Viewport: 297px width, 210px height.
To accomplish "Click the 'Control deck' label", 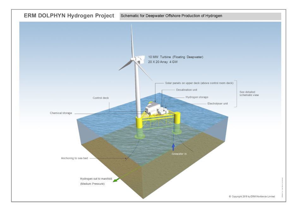I will coord(100,98).
